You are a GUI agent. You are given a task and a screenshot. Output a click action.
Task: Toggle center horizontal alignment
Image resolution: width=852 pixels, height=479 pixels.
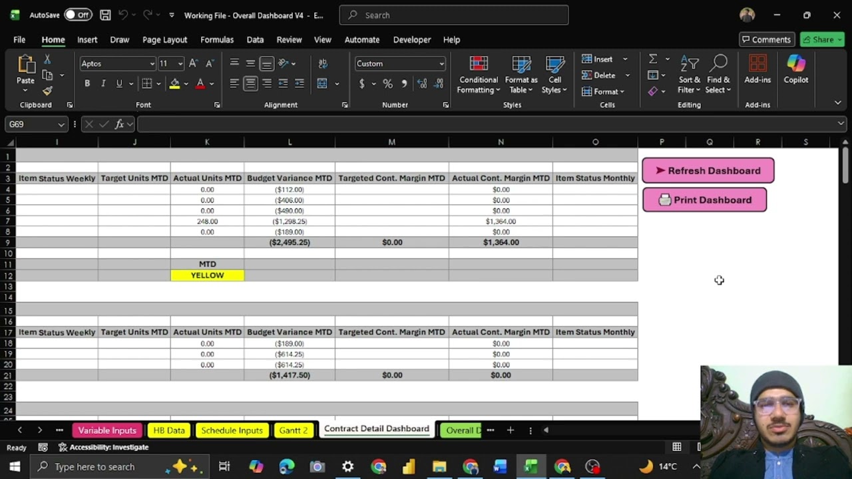(250, 83)
